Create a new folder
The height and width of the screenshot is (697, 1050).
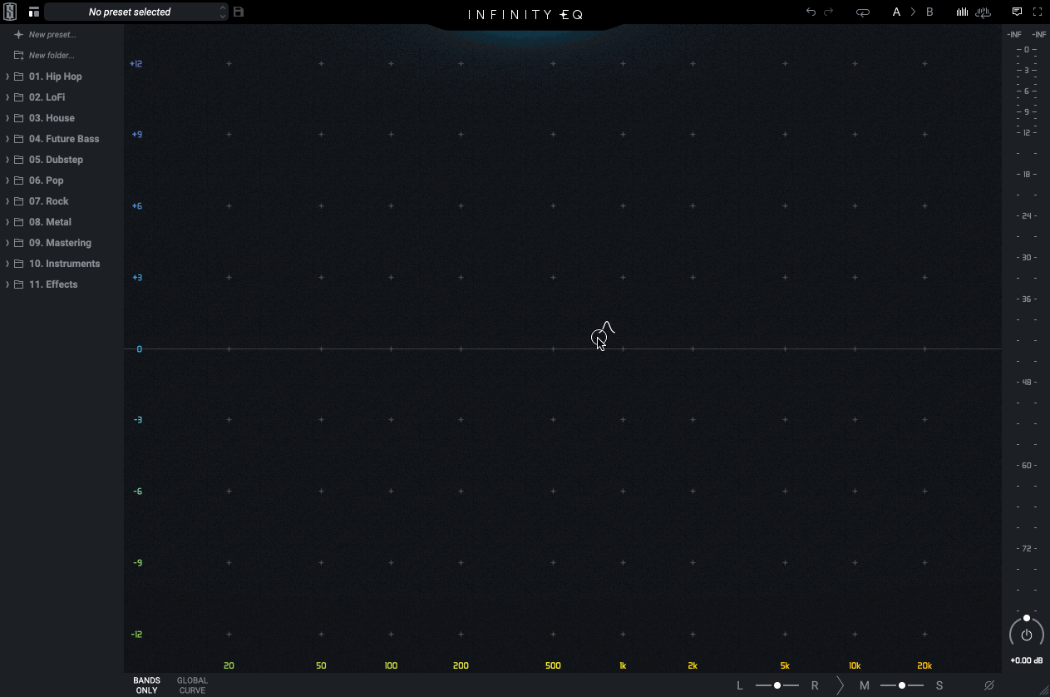coord(52,56)
